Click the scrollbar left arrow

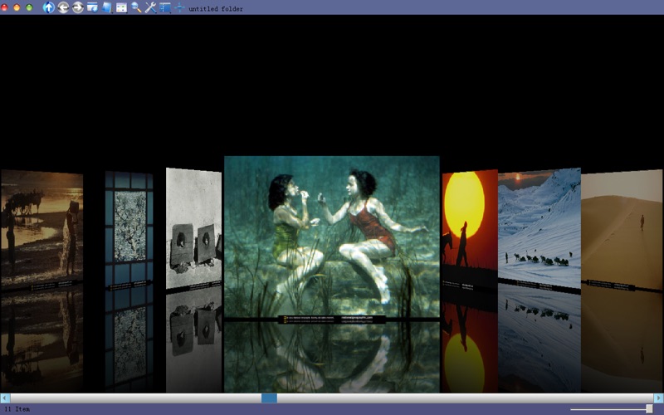[x=5, y=398]
